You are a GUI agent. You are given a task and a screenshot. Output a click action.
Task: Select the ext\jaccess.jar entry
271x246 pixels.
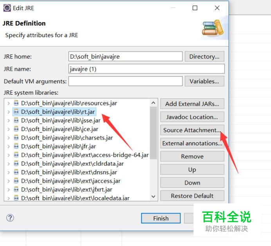click(71, 181)
